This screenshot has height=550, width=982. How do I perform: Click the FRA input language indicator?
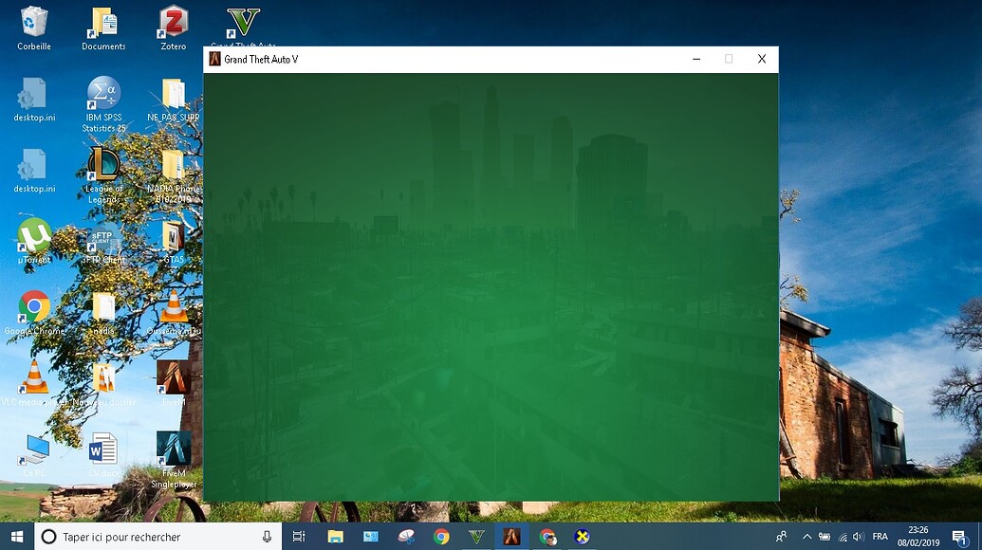(x=880, y=536)
